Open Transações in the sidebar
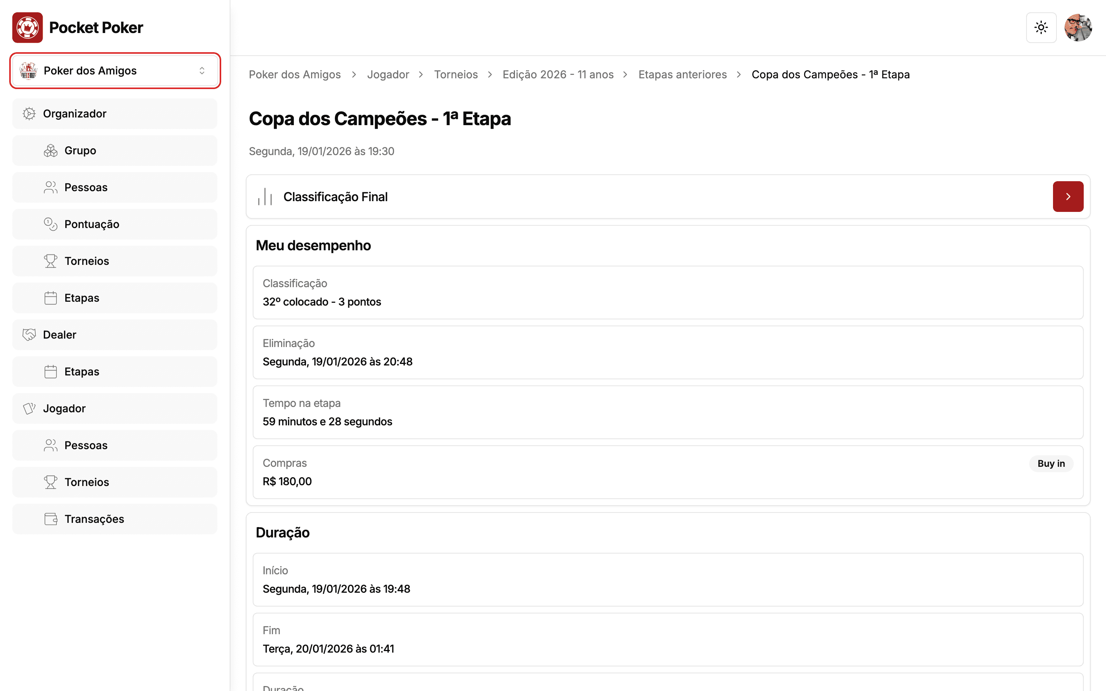 115,519
